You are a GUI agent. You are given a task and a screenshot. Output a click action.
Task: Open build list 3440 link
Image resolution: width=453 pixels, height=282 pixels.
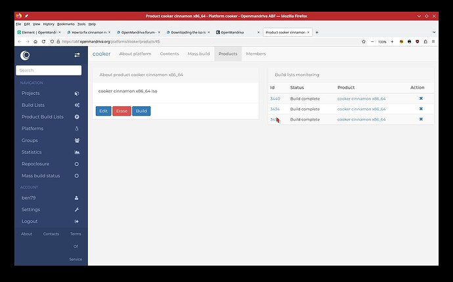click(275, 99)
